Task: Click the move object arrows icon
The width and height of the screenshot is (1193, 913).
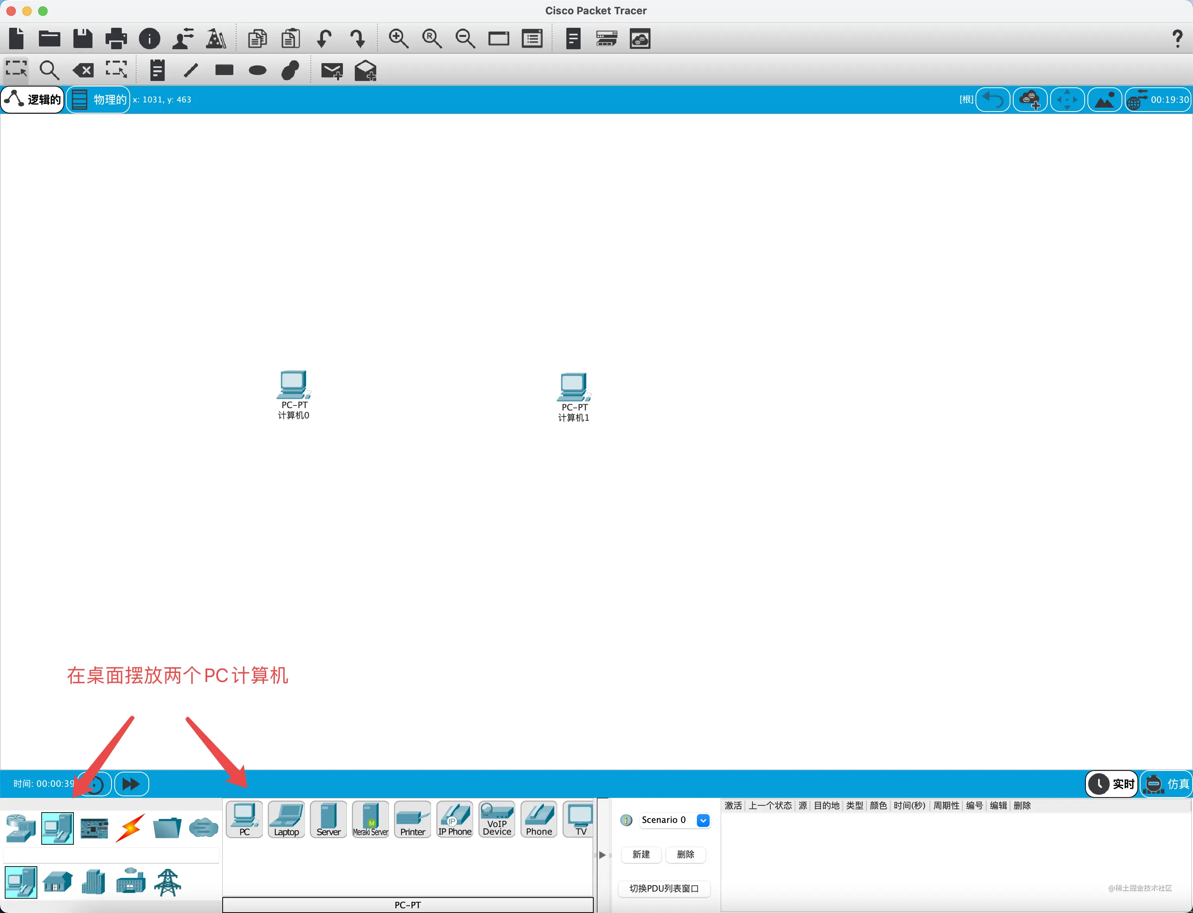Action: [x=1067, y=100]
